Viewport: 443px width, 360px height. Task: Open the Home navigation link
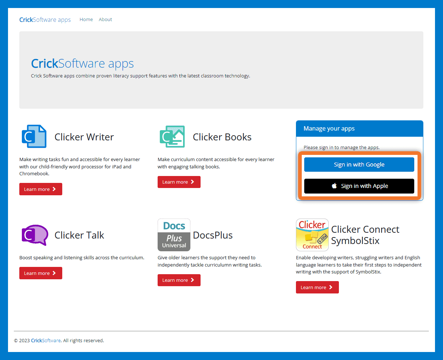(86, 20)
